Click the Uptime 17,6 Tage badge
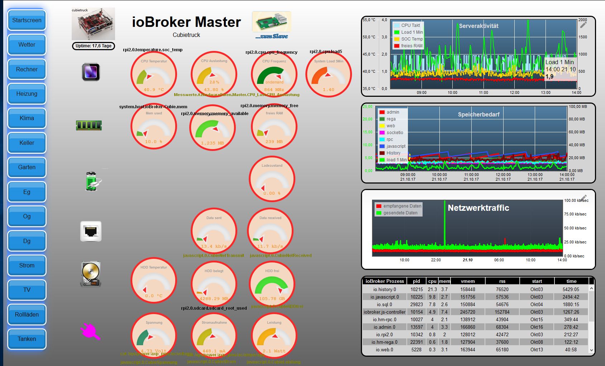 [94, 46]
